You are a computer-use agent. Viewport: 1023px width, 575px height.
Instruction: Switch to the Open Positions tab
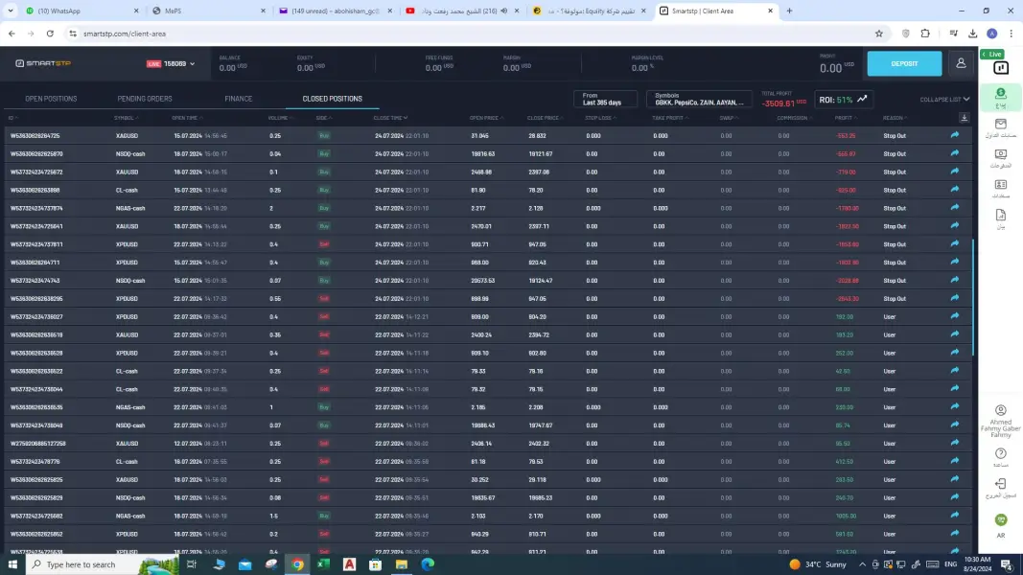click(x=51, y=99)
